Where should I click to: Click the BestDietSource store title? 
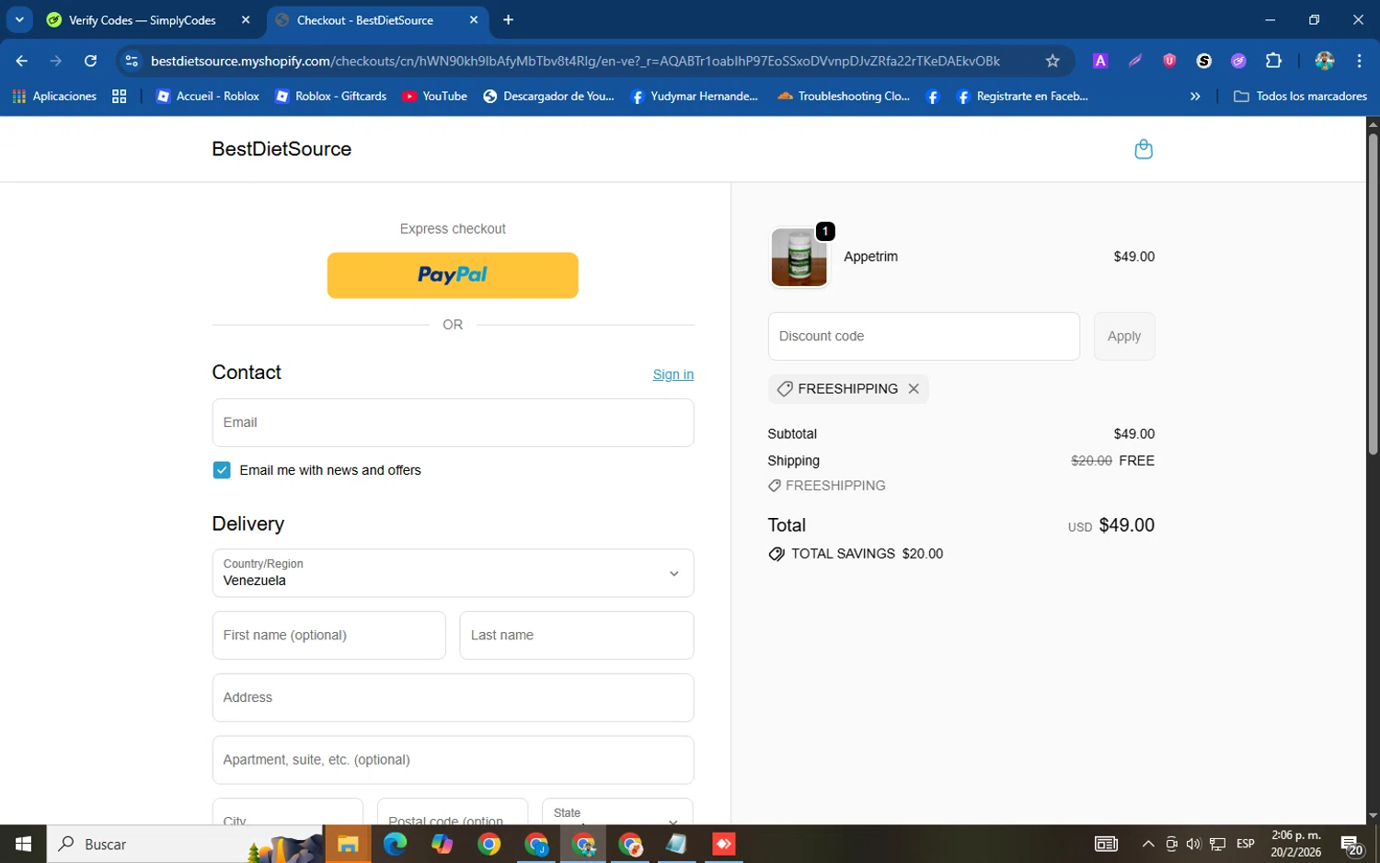(x=282, y=149)
